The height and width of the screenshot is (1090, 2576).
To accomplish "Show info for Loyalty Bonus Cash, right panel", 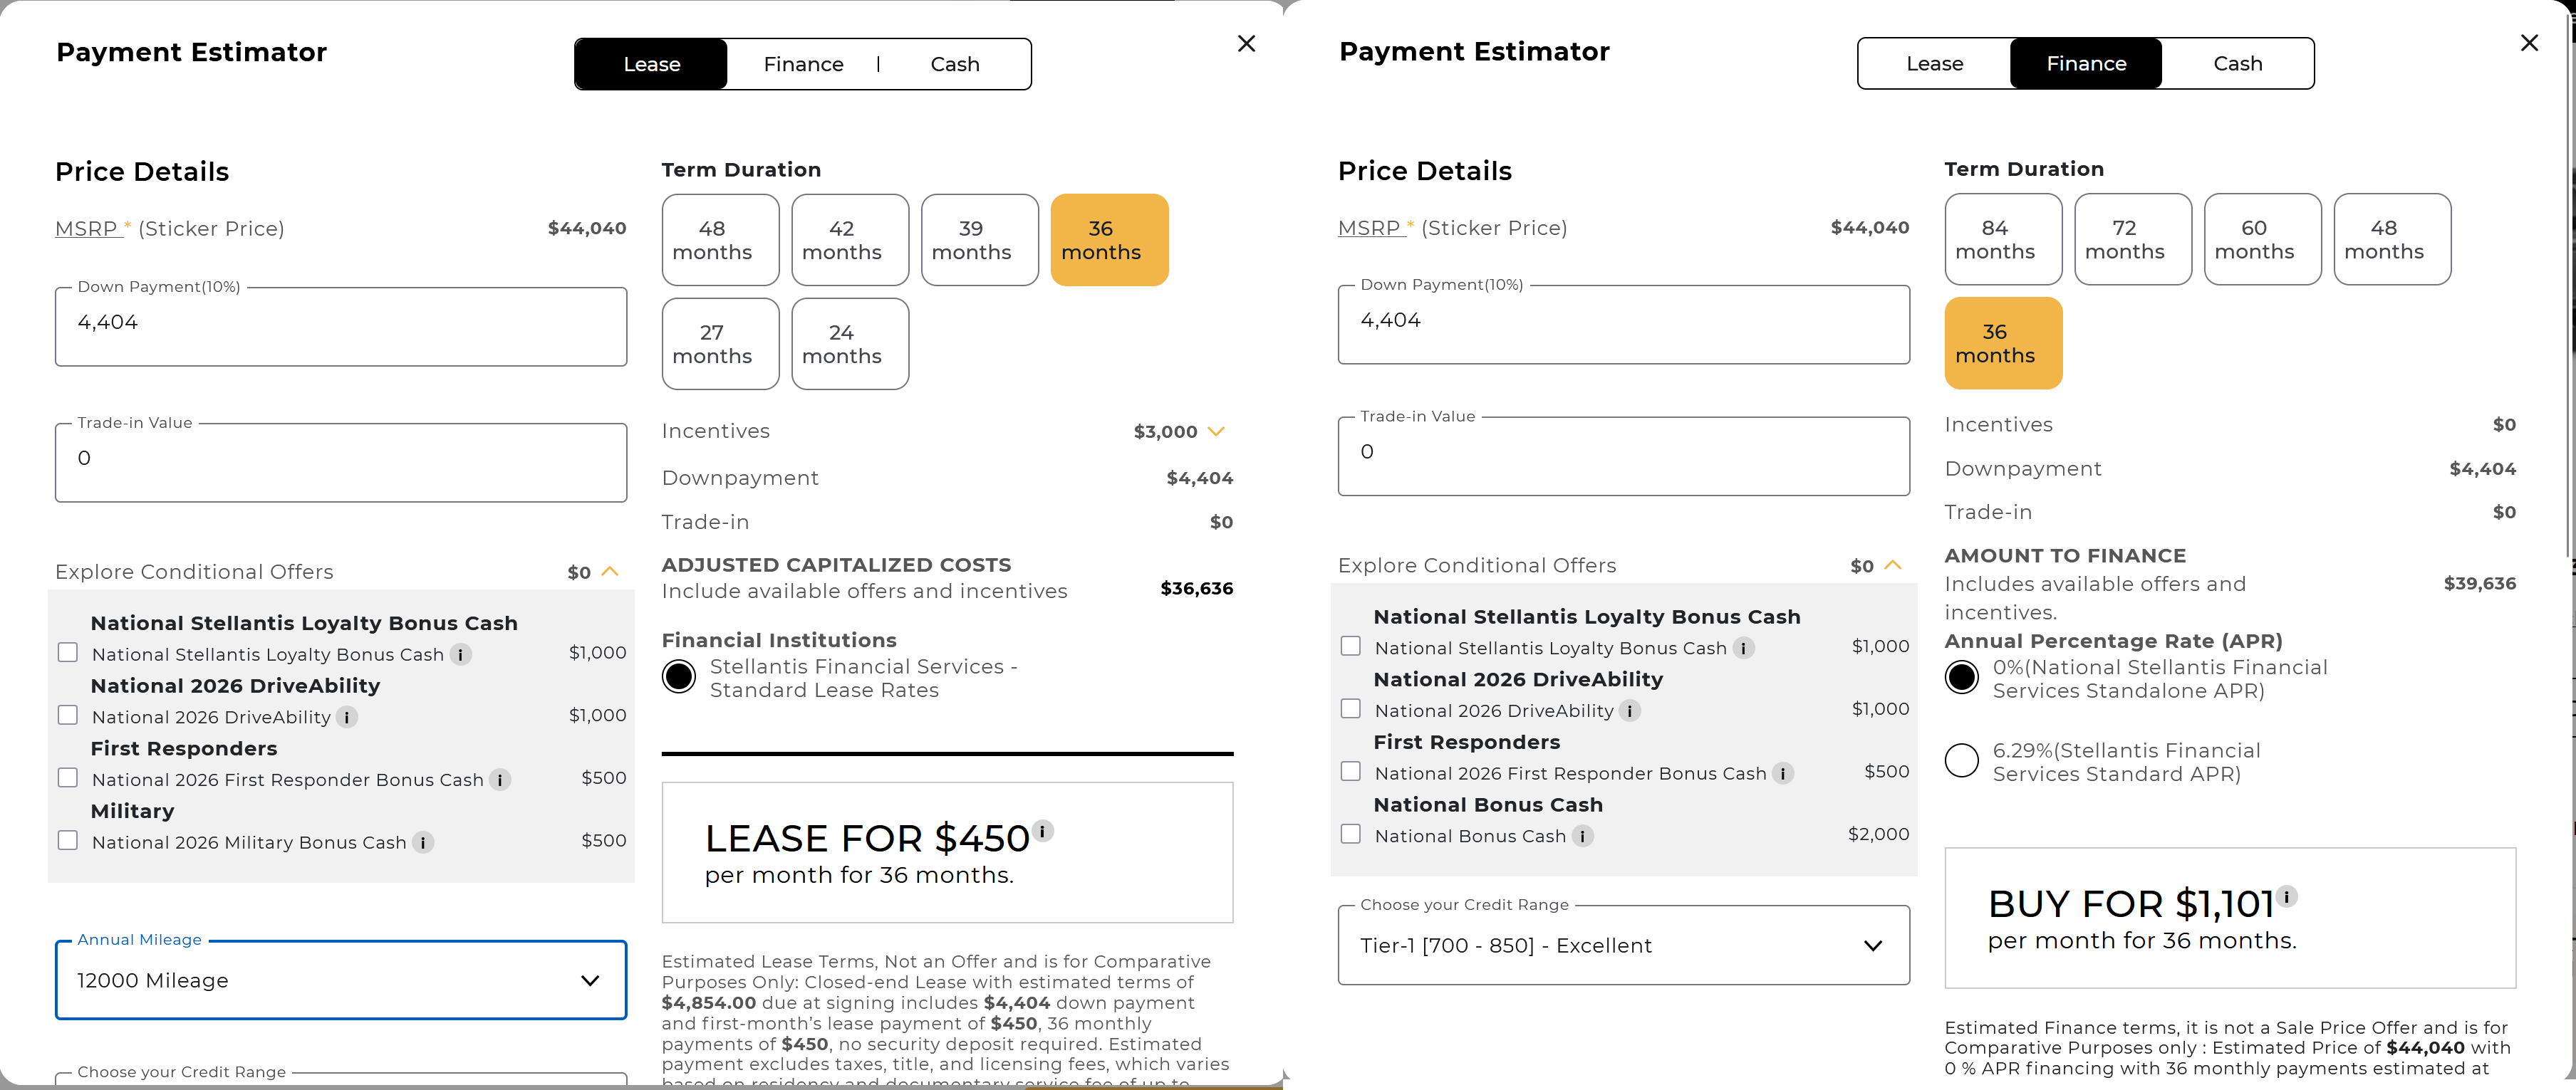I will coord(1743,649).
